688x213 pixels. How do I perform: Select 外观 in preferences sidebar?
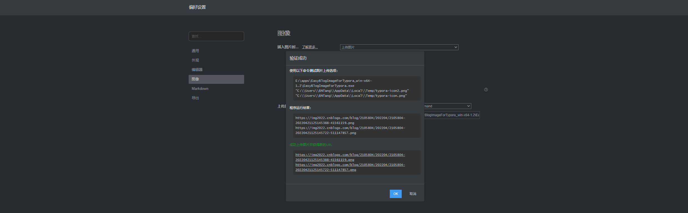coord(216,60)
